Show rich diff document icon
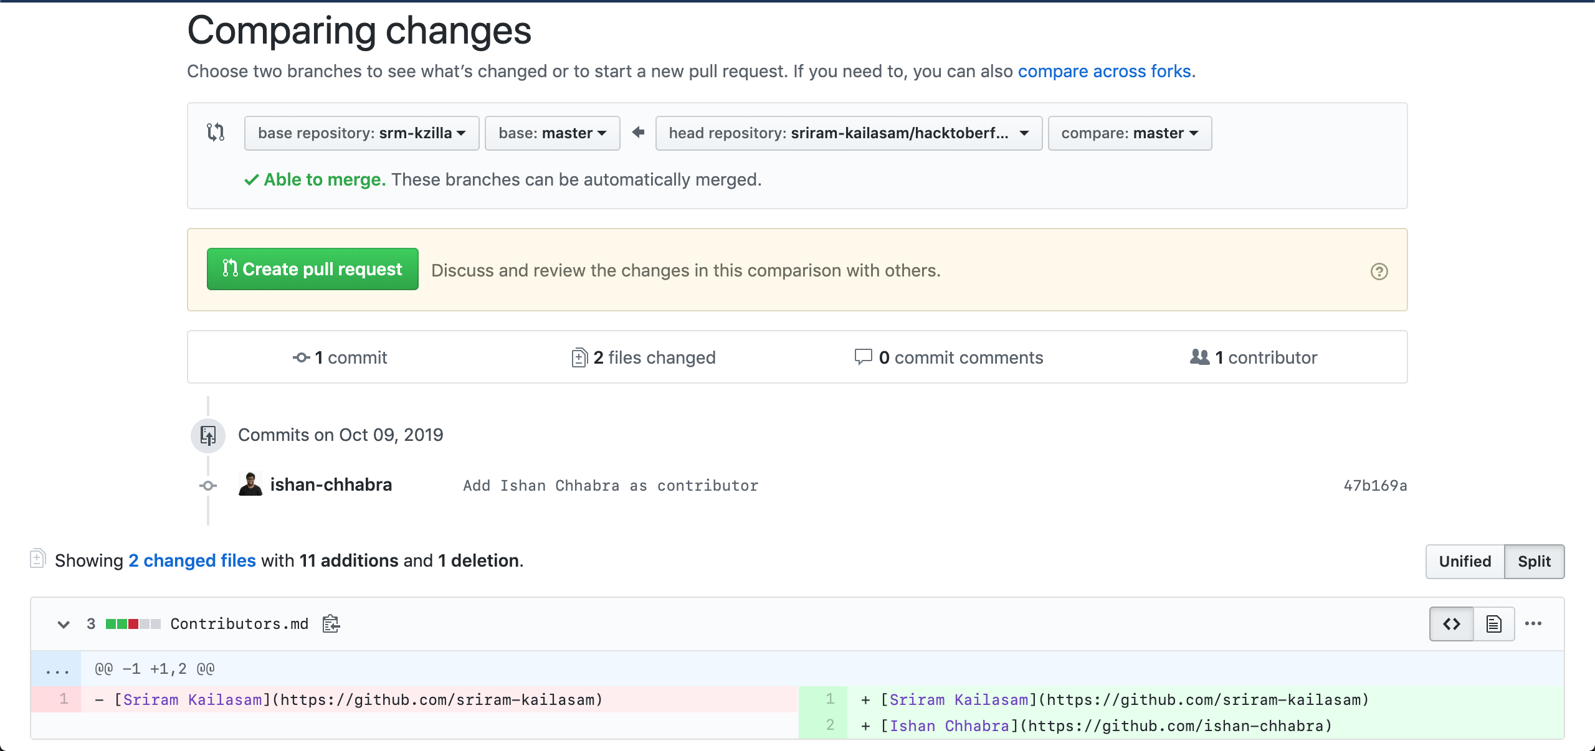 1493,624
